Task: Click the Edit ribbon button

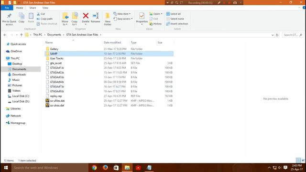Action: [x=154, y=19]
